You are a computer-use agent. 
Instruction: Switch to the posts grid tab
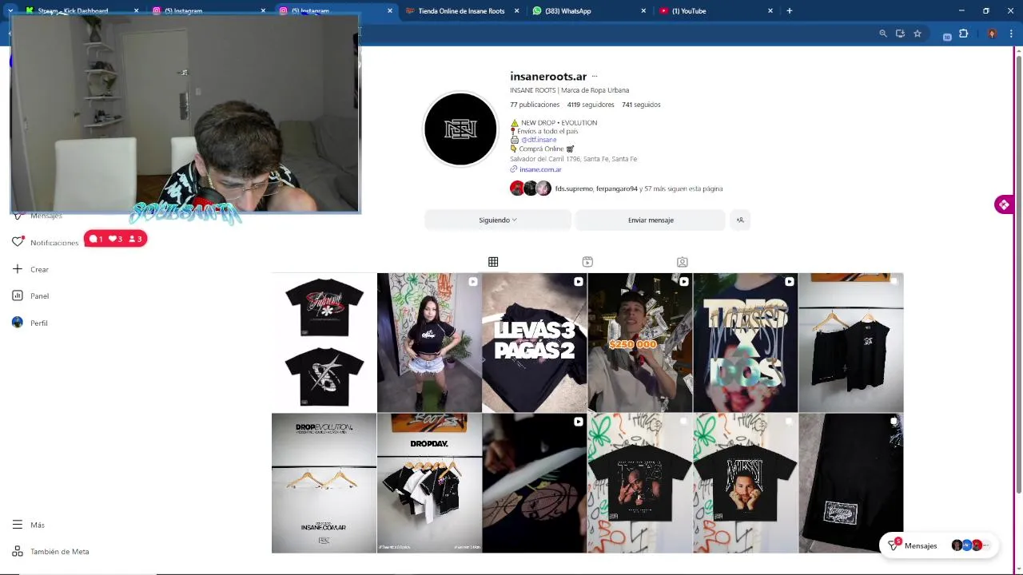493,262
